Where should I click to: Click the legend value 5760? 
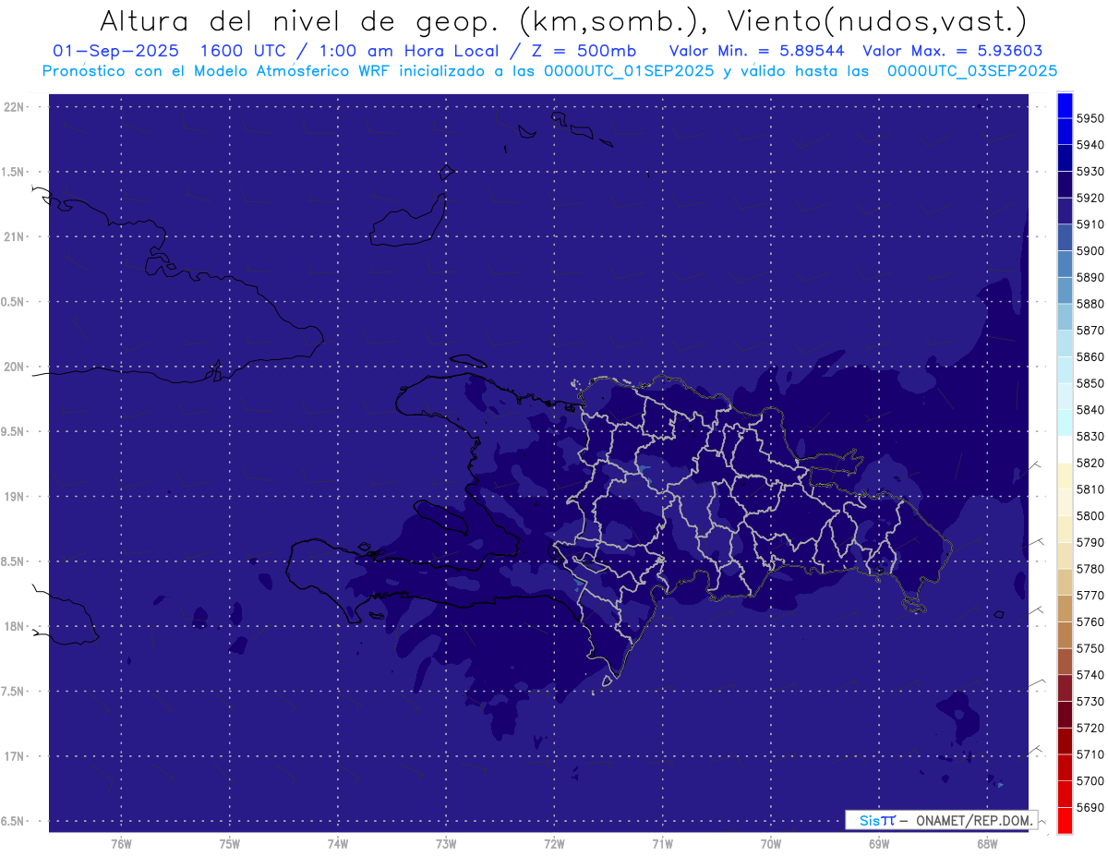[x=1090, y=622]
